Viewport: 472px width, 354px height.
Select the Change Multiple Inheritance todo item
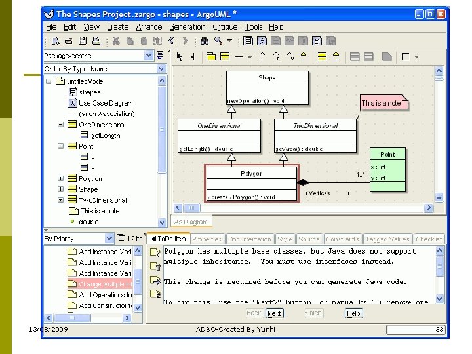pos(100,284)
